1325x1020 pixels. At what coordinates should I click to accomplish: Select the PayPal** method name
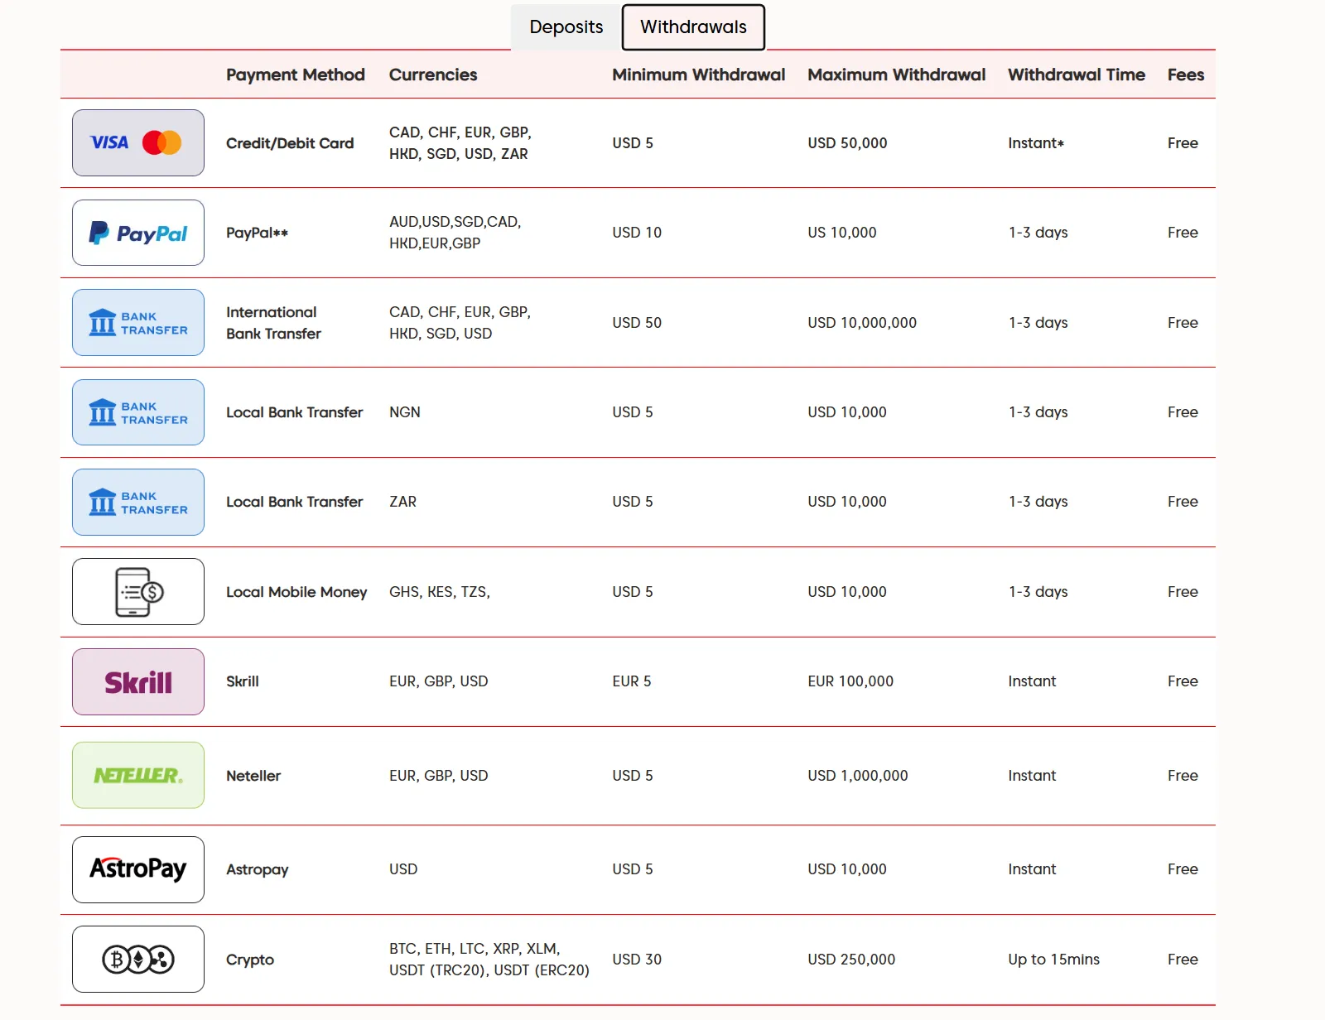pyautogui.click(x=257, y=233)
